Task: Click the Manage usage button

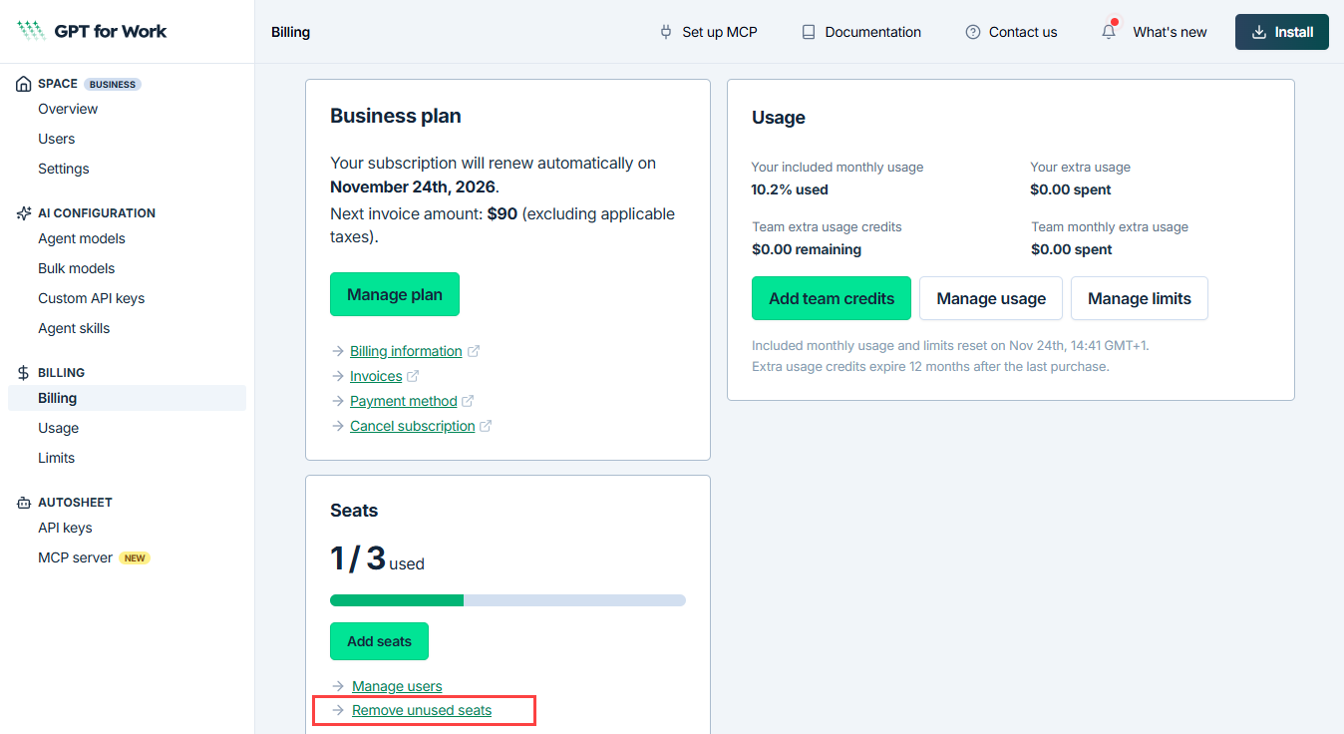Action: (x=991, y=298)
